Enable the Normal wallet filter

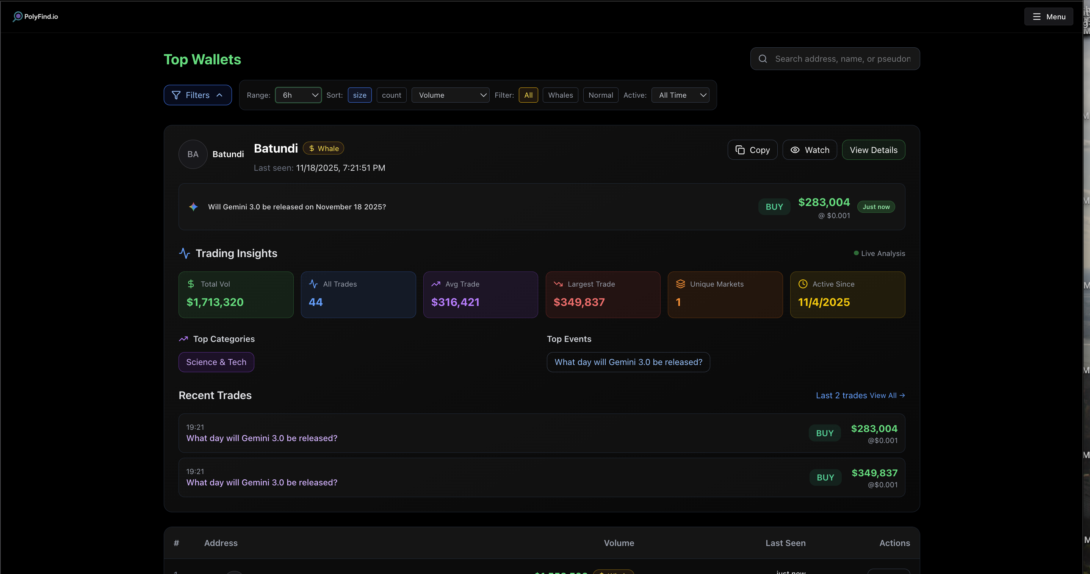pyautogui.click(x=600, y=95)
